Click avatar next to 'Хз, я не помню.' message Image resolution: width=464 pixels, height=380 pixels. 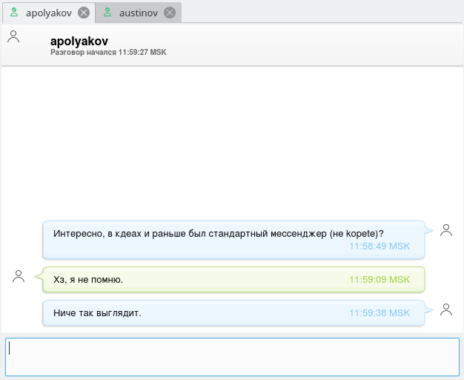19,276
